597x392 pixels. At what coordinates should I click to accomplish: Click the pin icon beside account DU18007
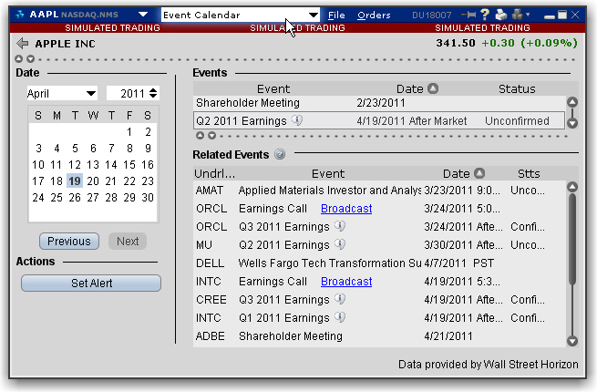point(468,15)
